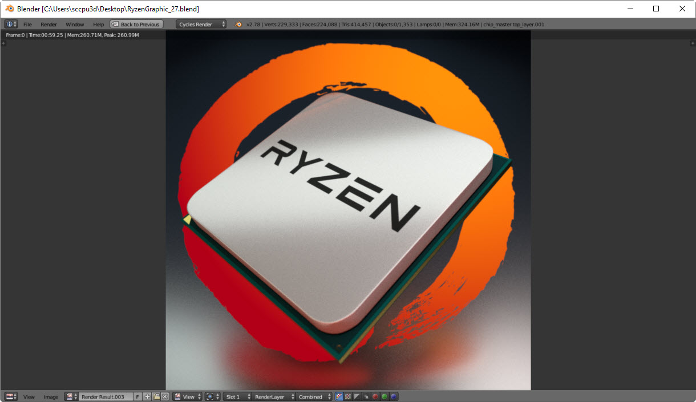Image resolution: width=696 pixels, height=402 pixels.
Task: Select the green channel display icon
Action: (x=385, y=396)
